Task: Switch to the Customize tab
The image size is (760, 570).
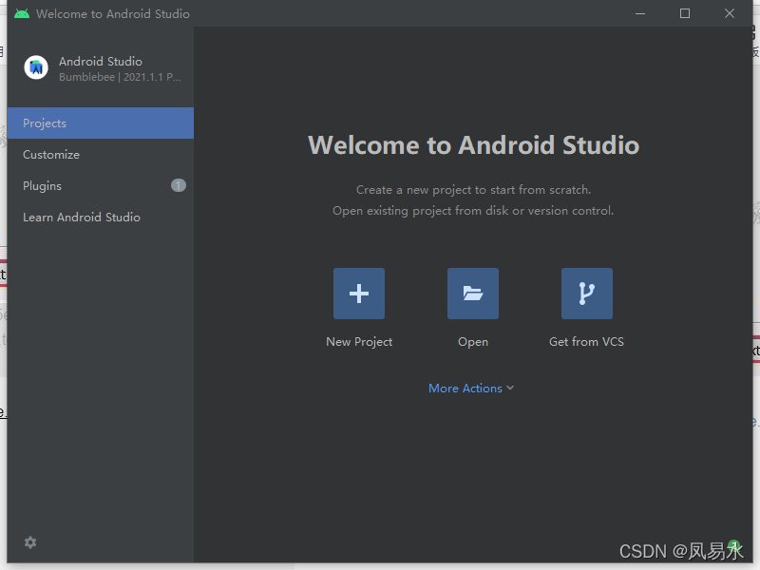Action: (101, 155)
